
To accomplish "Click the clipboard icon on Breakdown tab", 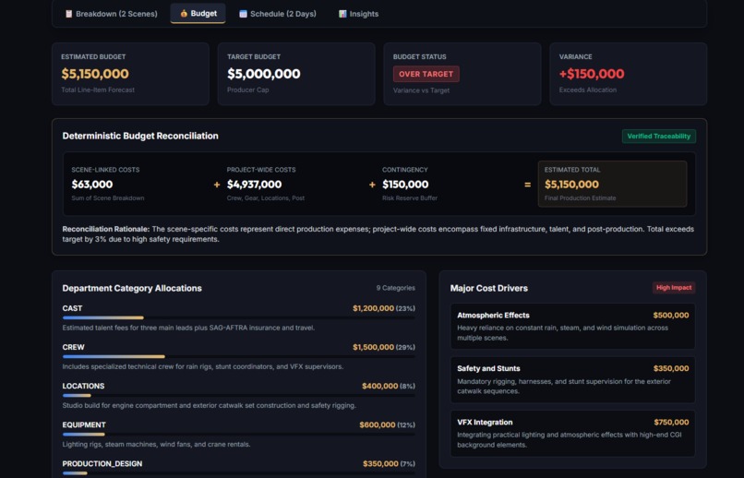I will (69, 14).
